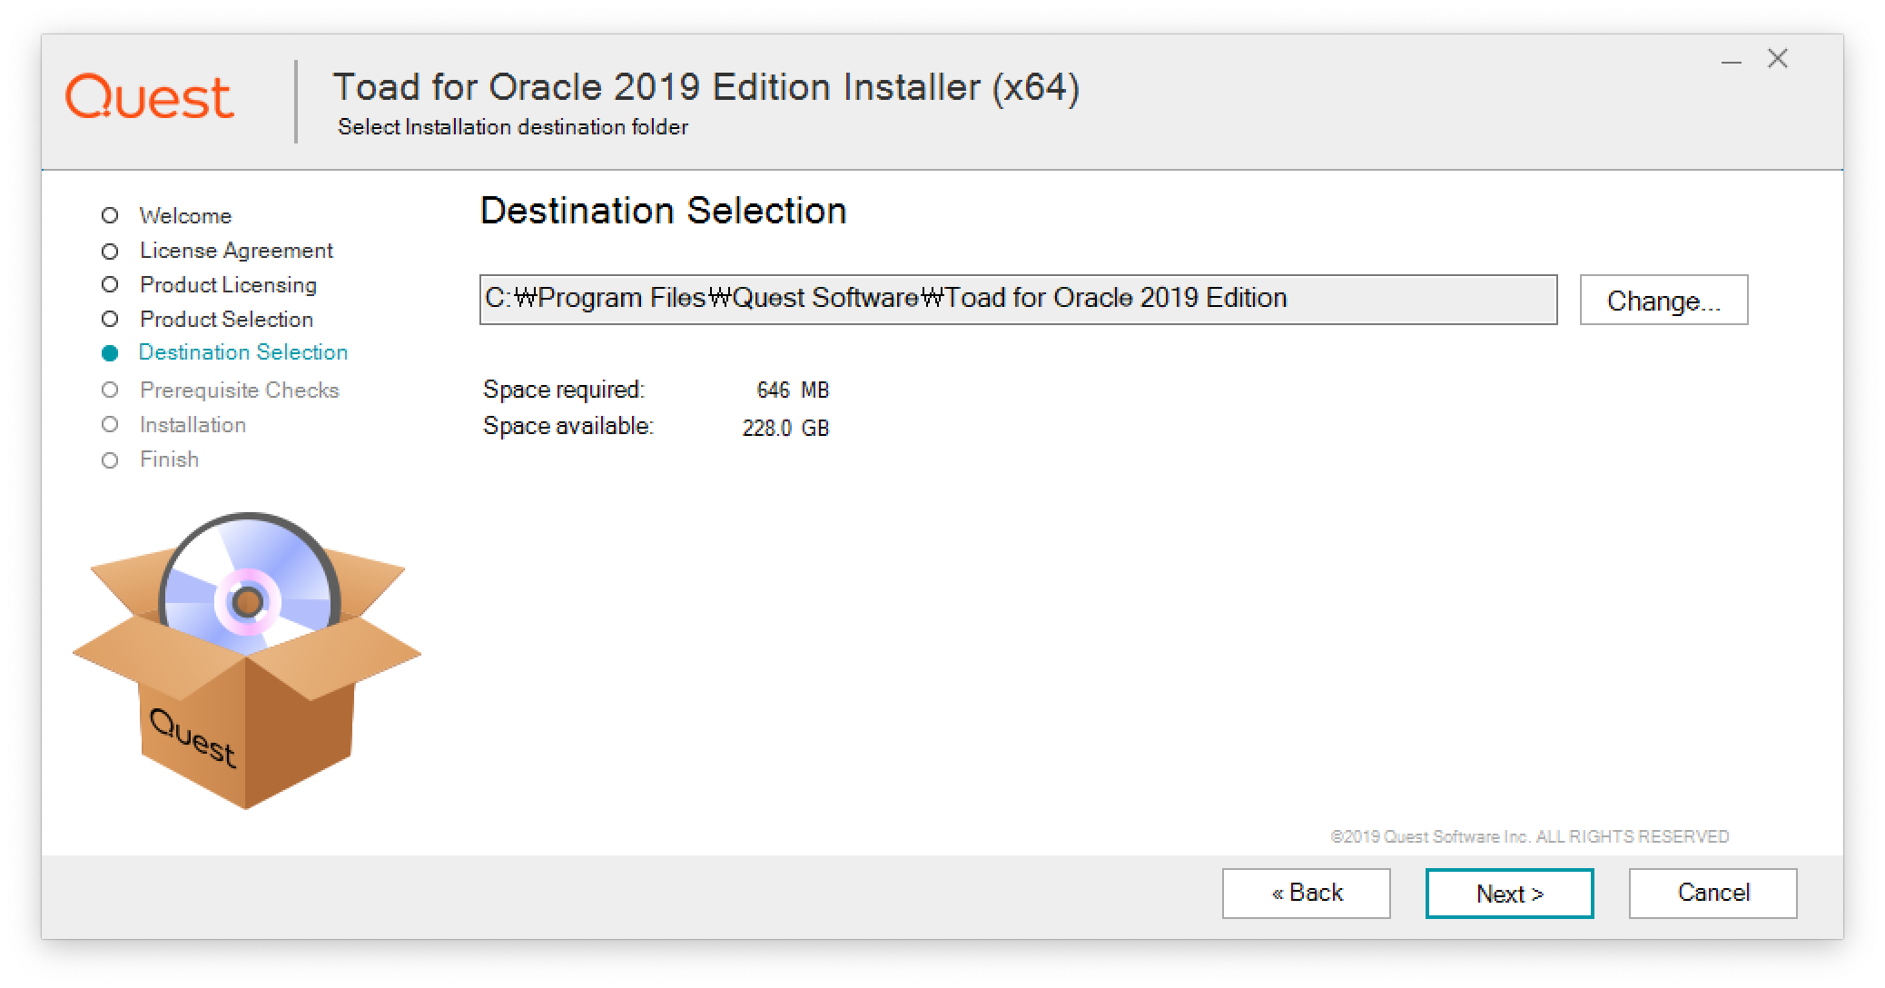1885x988 pixels.
Task: Select the Prerequisite Checks step
Action: 221,390
